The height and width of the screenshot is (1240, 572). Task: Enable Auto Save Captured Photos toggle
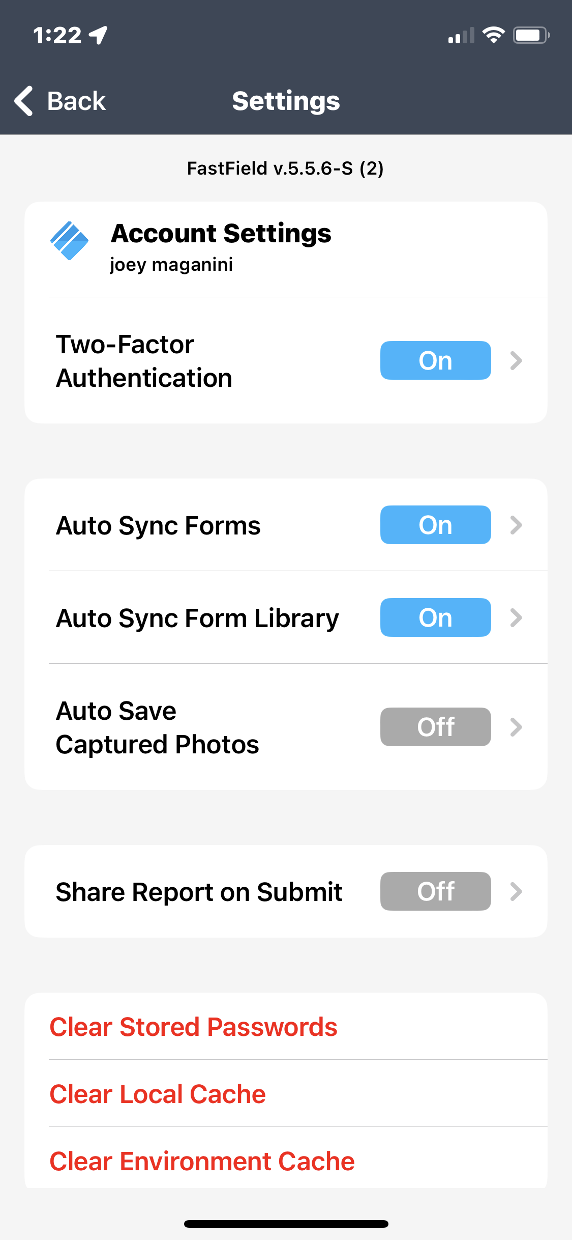pyautogui.click(x=435, y=727)
